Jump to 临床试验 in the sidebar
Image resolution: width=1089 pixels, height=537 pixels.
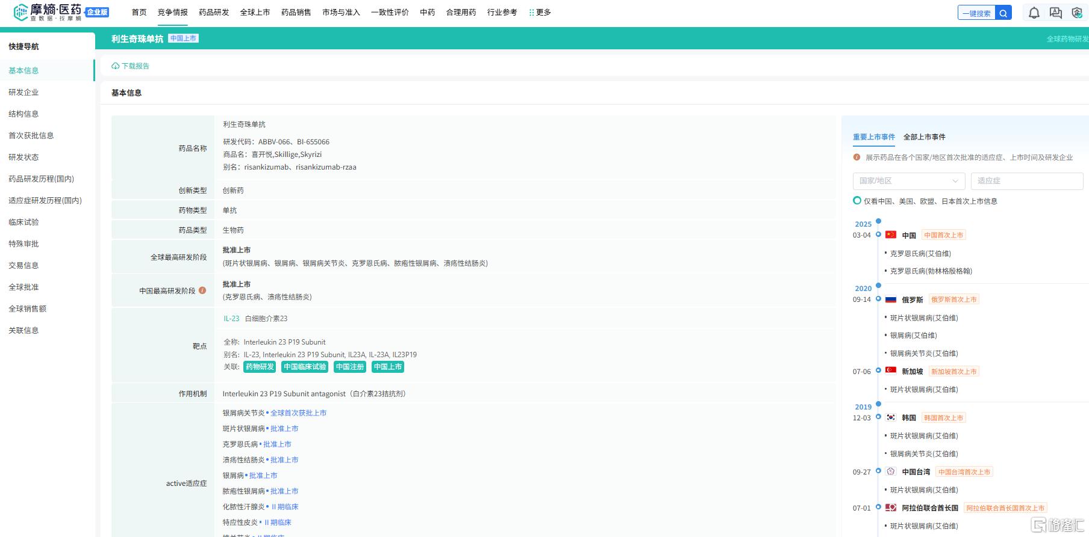coord(23,222)
